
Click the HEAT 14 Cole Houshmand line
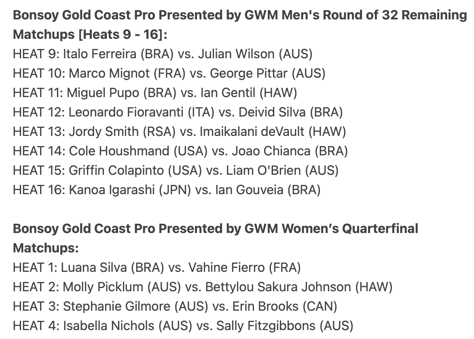point(180,151)
